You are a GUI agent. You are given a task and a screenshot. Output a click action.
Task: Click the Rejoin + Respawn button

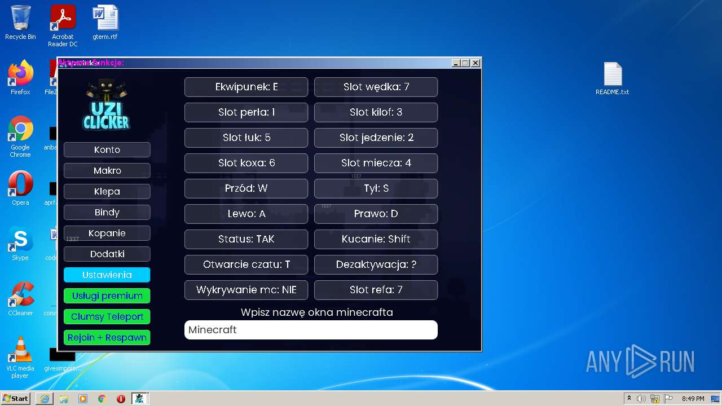[x=107, y=337]
